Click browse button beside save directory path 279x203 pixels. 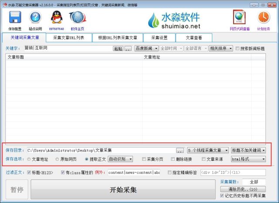tap(180, 151)
